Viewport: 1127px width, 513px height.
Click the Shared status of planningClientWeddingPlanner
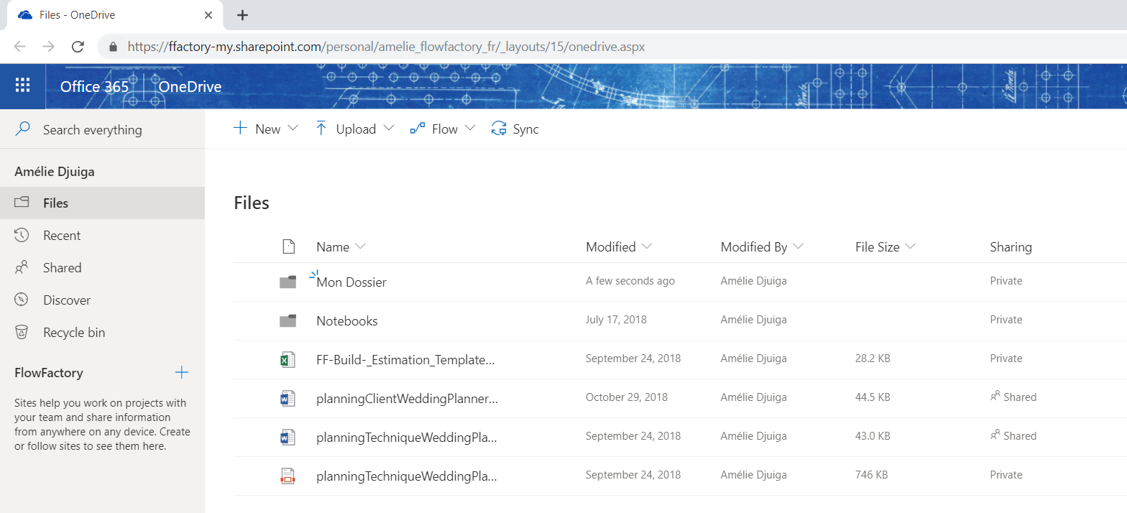tap(1013, 397)
